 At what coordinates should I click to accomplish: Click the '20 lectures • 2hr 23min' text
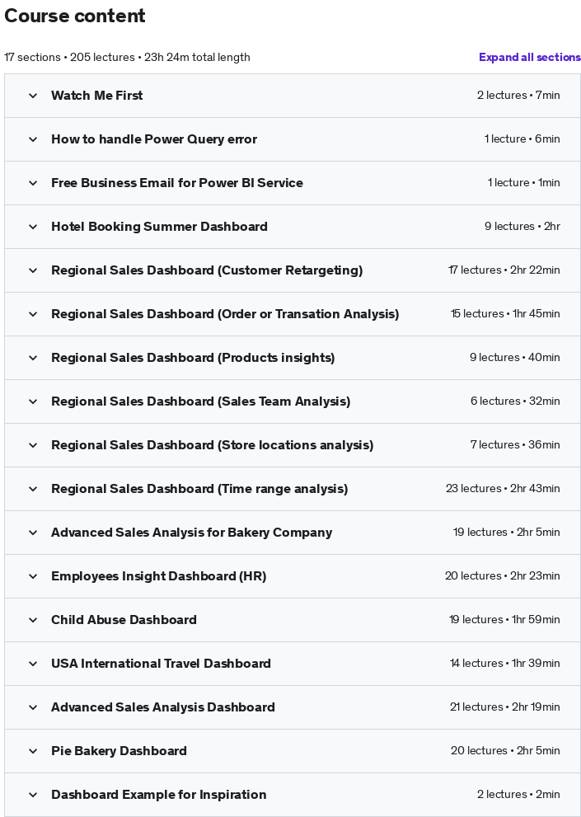[503, 576]
